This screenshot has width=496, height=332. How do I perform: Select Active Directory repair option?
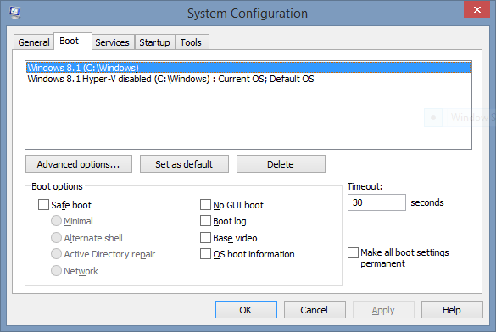click(x=56, y=254)
